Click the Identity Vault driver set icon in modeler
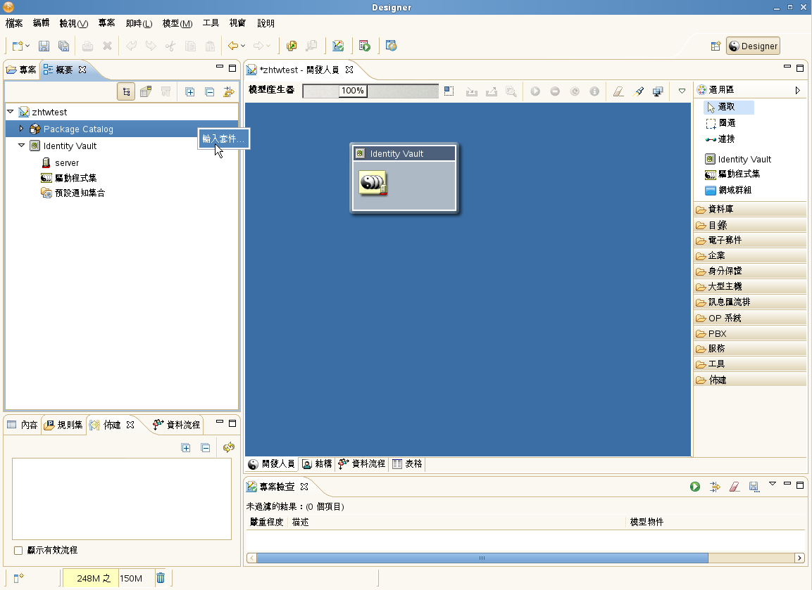The width and height of the screenshot is (812, 590). click(373, 183)
